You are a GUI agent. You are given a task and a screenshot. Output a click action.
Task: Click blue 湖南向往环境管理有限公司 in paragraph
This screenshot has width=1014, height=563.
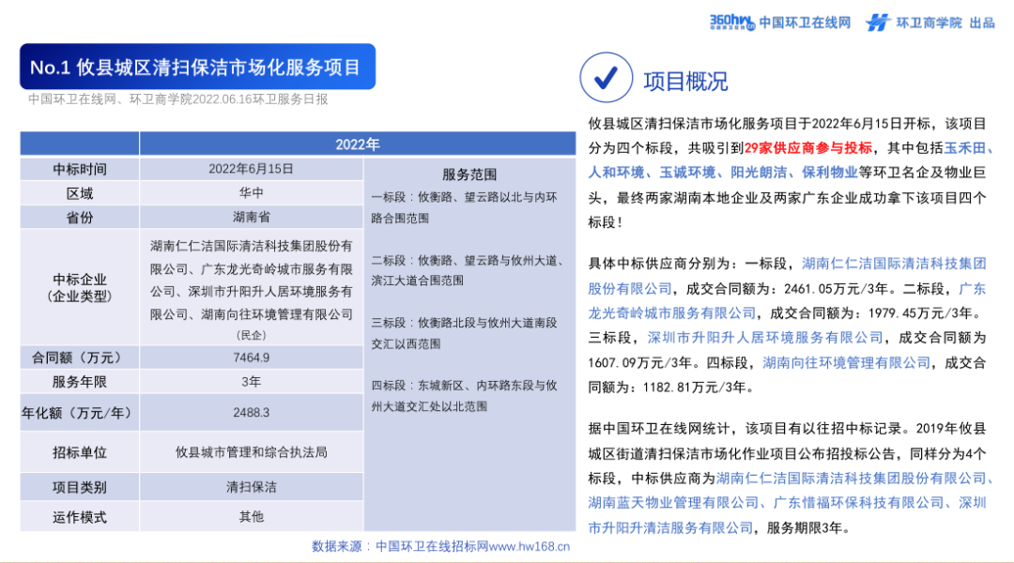(x=846, y=362)
